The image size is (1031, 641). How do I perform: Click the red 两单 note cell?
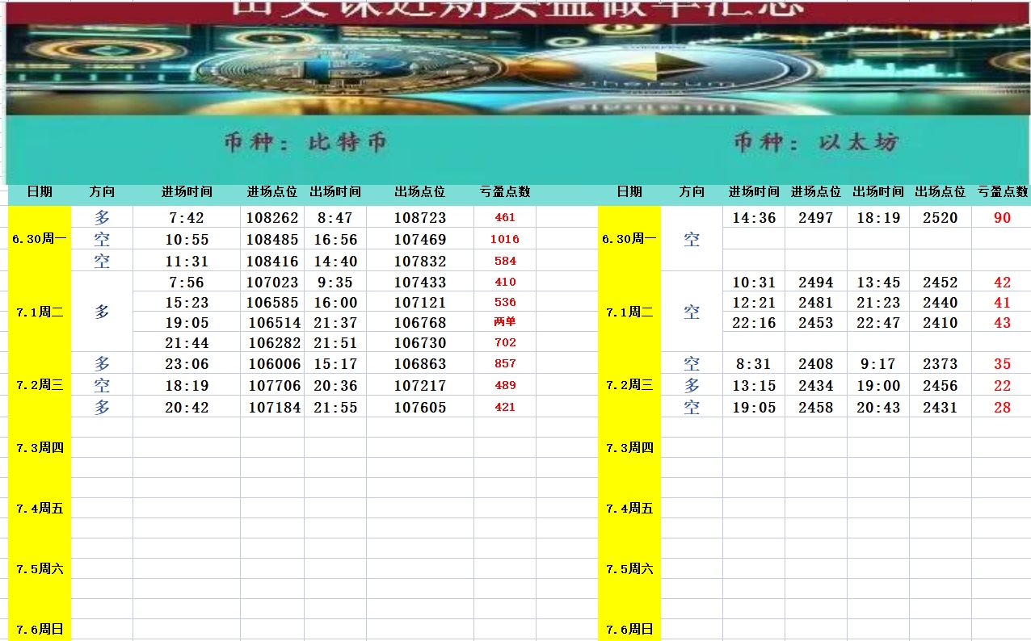point(504,321)
